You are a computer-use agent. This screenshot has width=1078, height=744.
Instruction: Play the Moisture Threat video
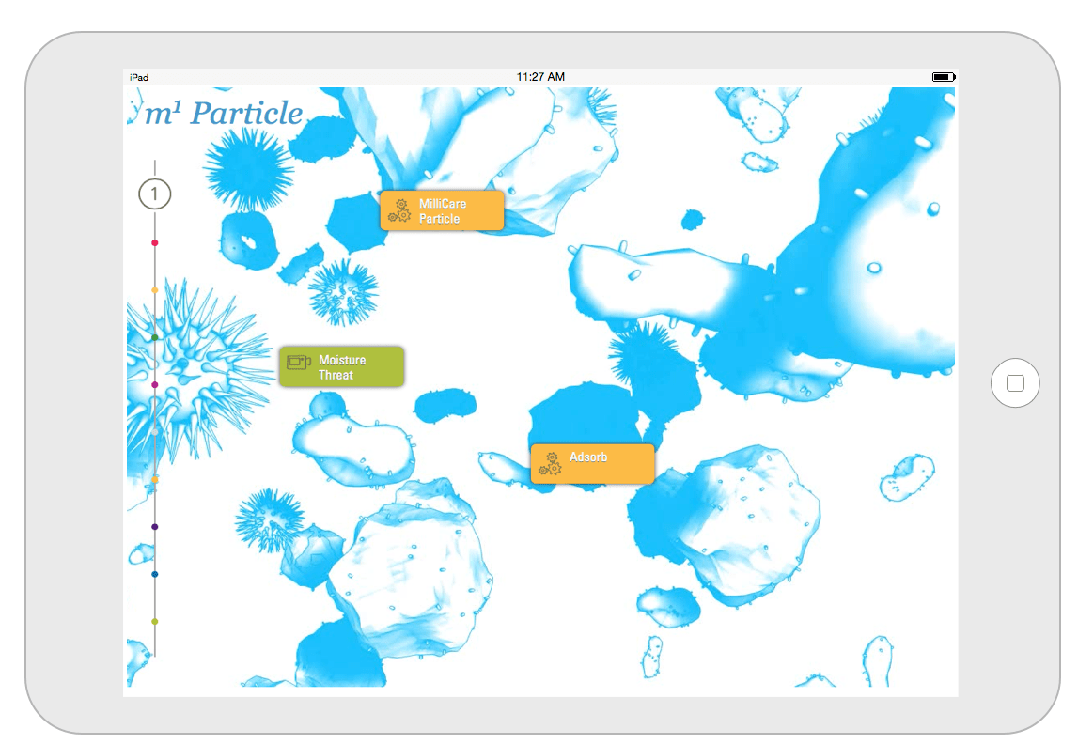(342, 366)
